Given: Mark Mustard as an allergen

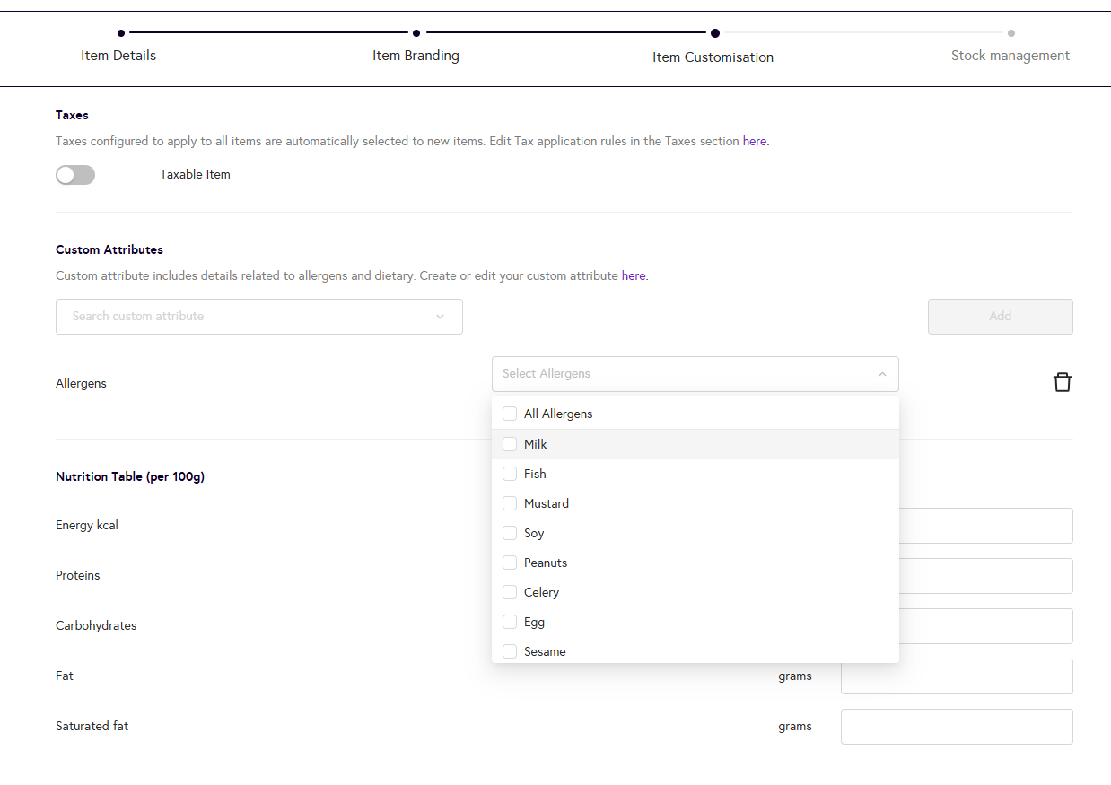Looking at the screenshot, I should point(510,503).
